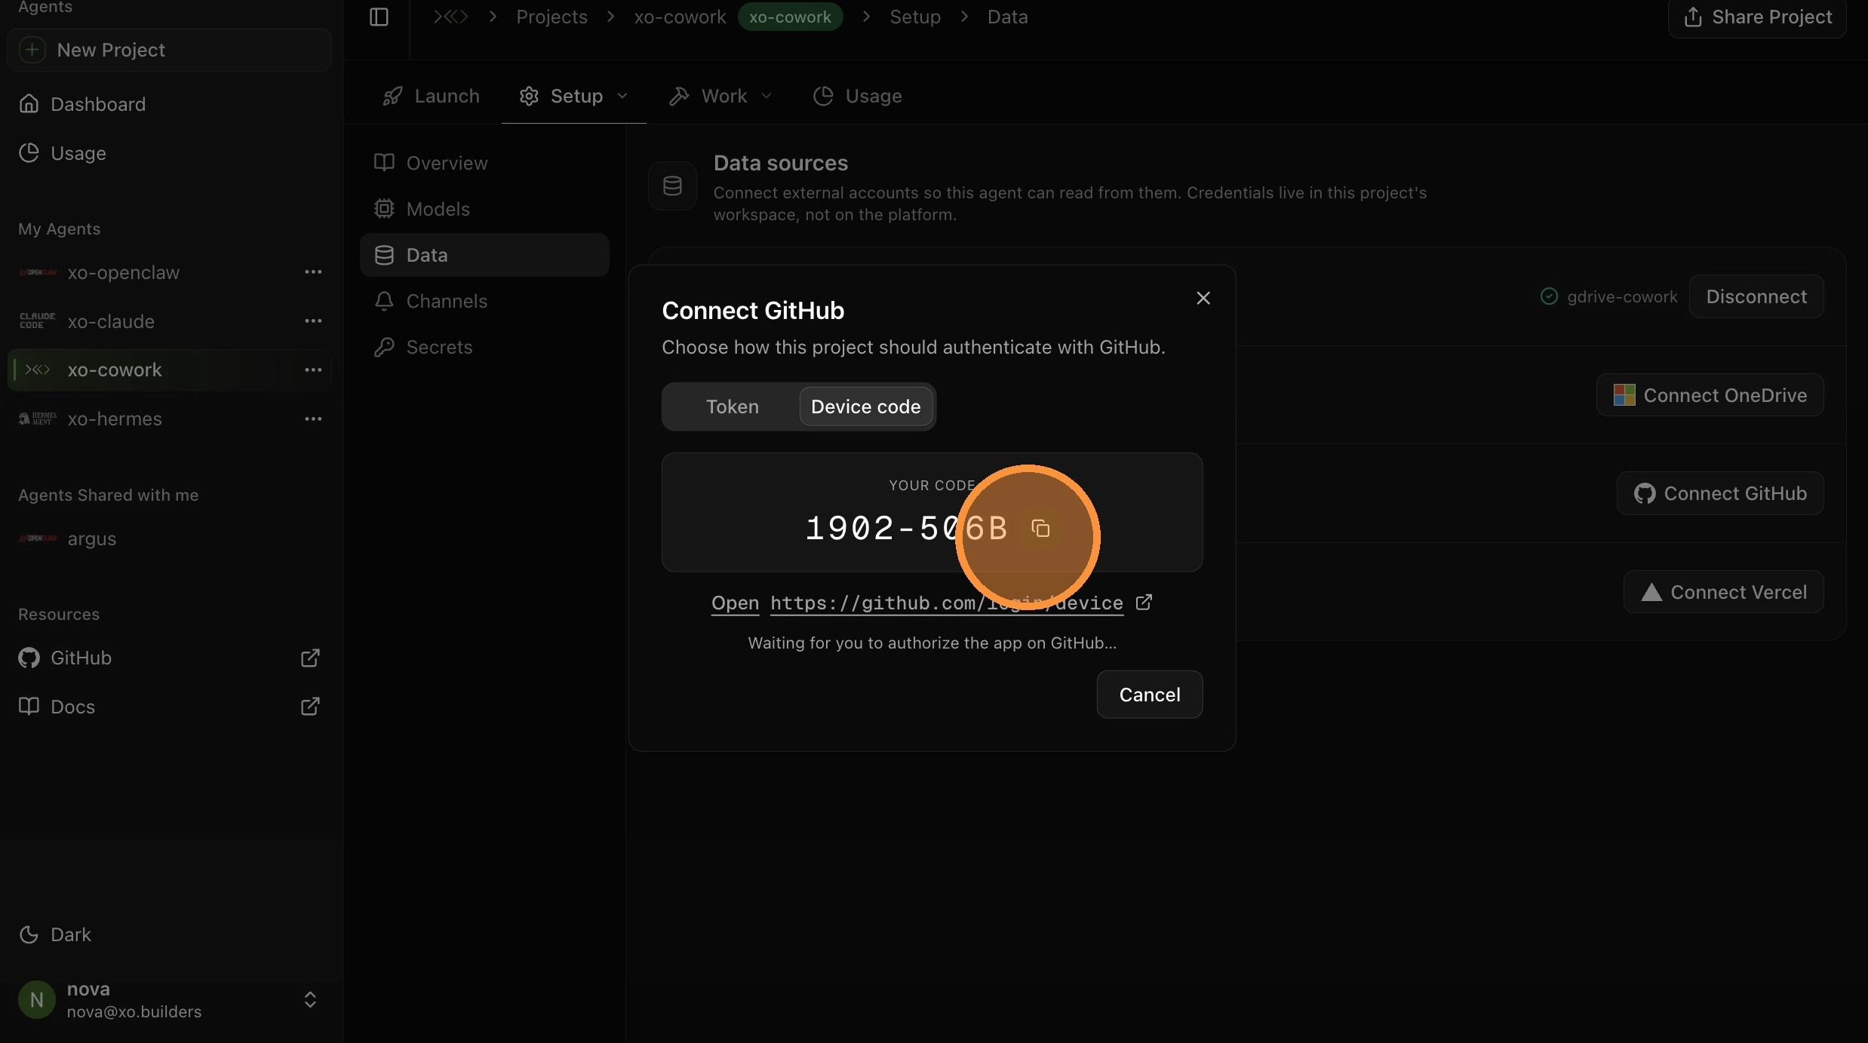Open the github.com/login/device link

click(x=946, y=603)
